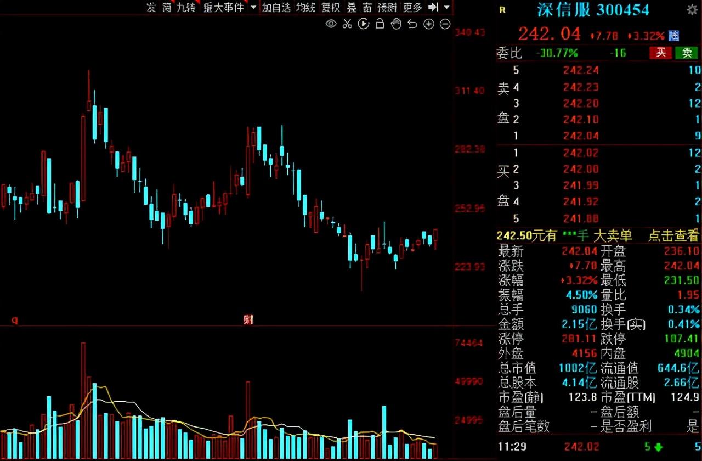The height and width of the screenshot is (461, 702).
Task: Click 总手 value 9060
Action: click(585, 310)
